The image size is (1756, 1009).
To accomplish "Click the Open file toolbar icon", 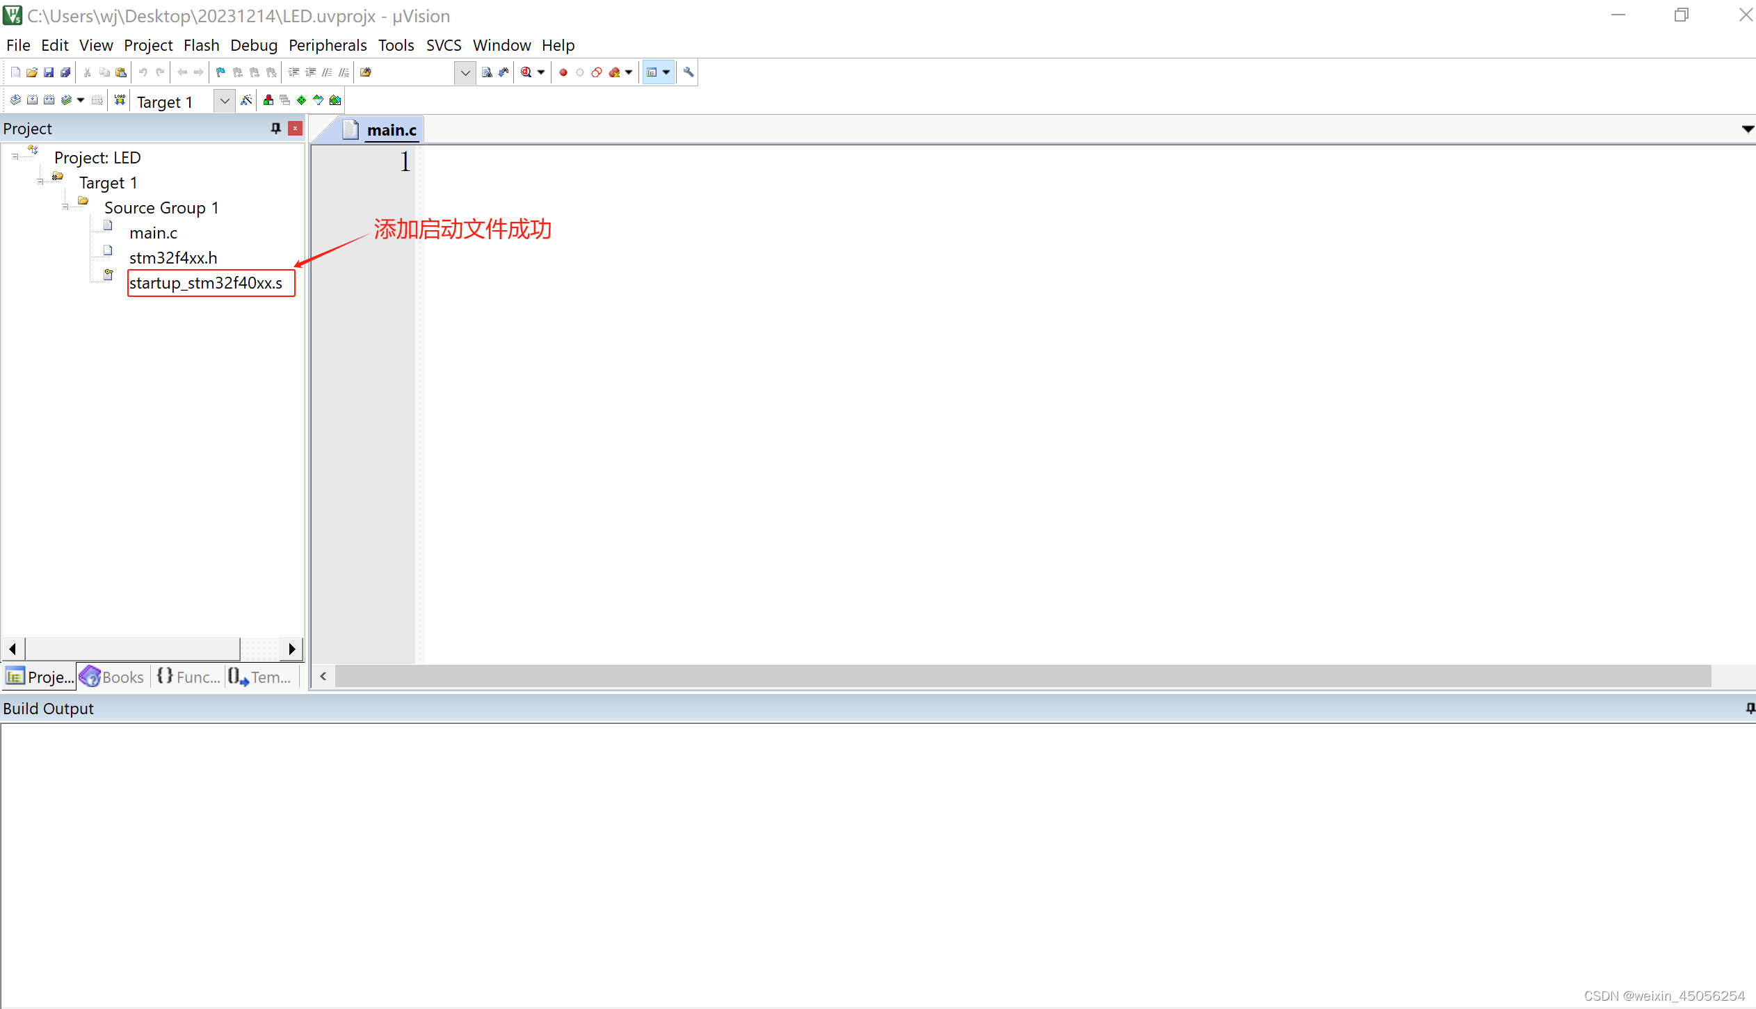I will 32,72.
